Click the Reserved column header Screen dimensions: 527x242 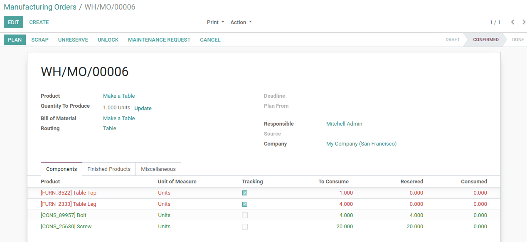coord(411,182)
